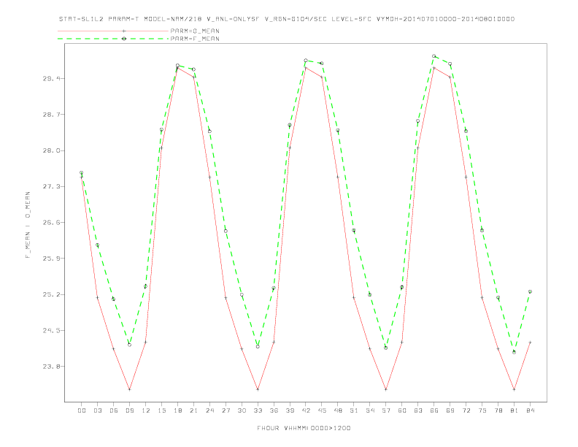578x447 pixels.
Task: Click x-axis tick label 72
Action: (x=466, y=410)
